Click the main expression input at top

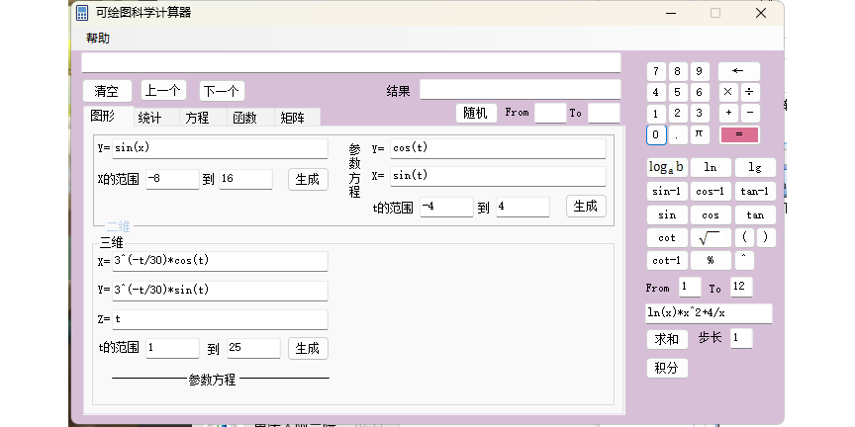coord(351,62)
